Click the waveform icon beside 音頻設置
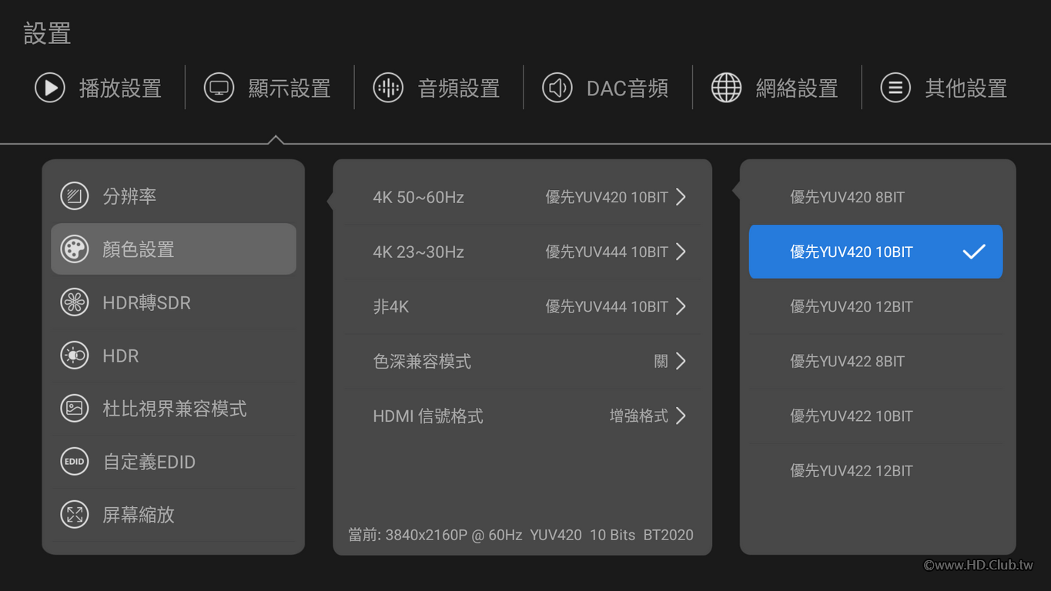 [388, 88]
